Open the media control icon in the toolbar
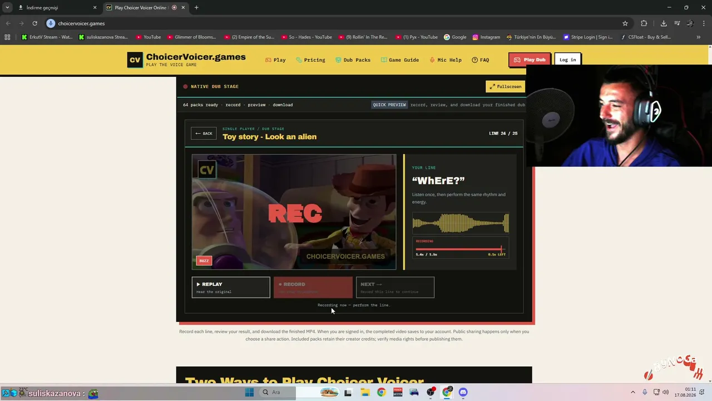Screen dimensions: 712x401 [x=677, y=23]
